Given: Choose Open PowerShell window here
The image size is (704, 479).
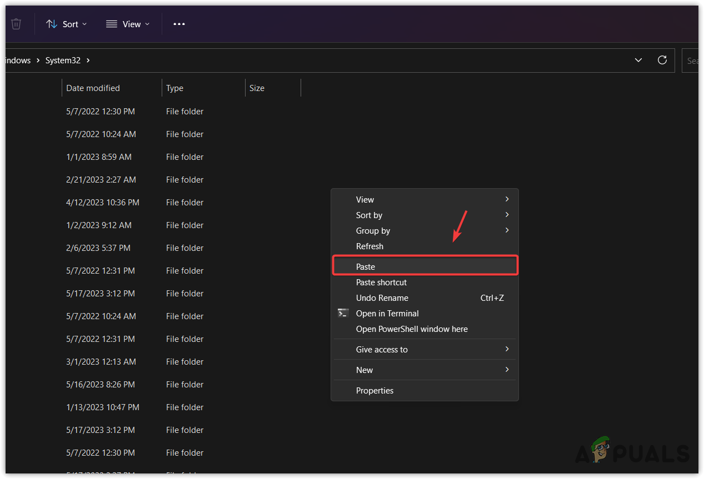Looking at the screenshot, I should coord(412,329).
